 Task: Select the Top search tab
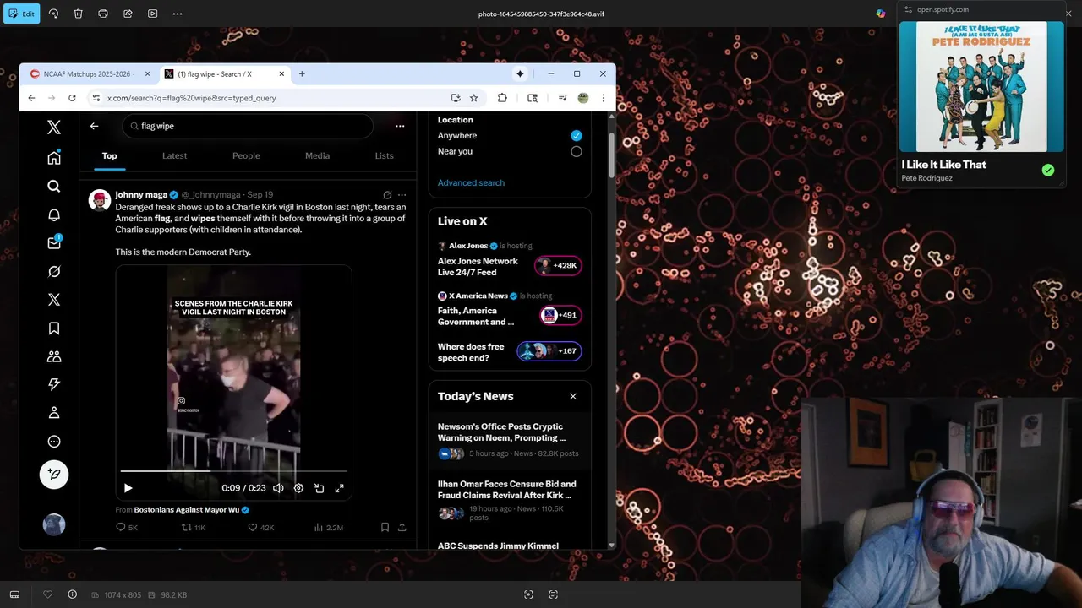pyautogui.click(x=110, y=155)
